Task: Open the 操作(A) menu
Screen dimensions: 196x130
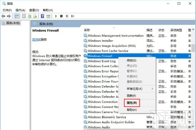Action: (x=20, y=10)
